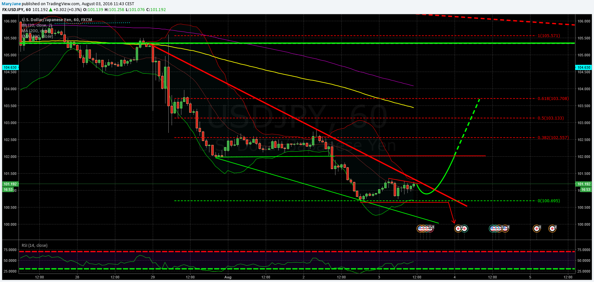
Task: Click the 0.5(103.133) Fibonacci level label
Action: [551, 118]
